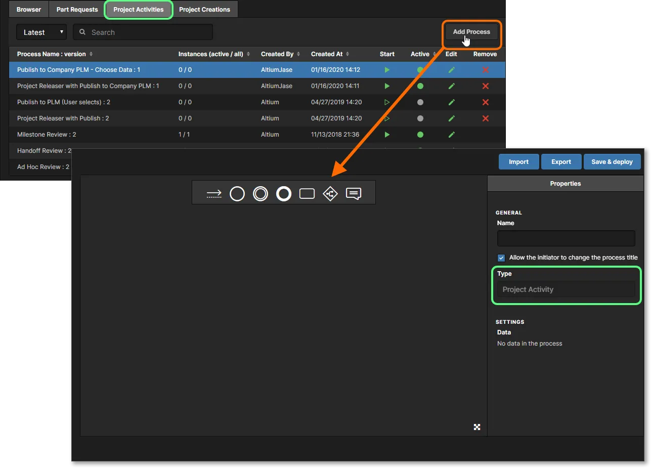Select the sequence flow arrow tool
The image size is (651, 468).
214,194
